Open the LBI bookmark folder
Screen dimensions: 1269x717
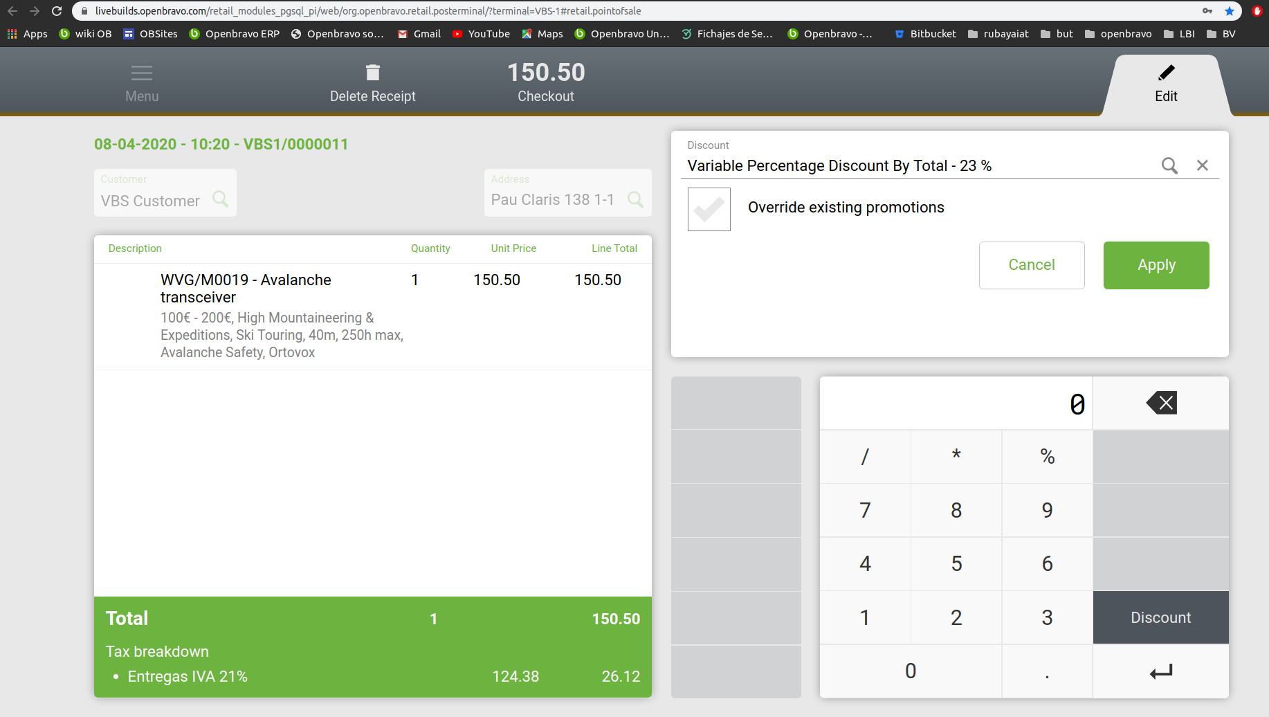click(x=1179, y=34)
